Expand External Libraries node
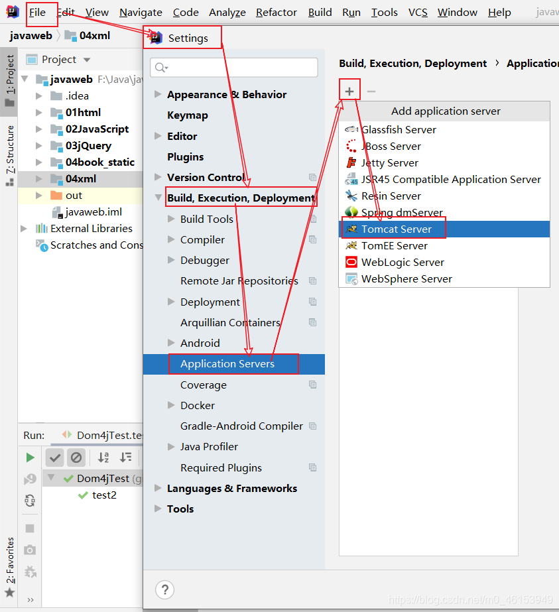This screenshot has width=559, height=612. 24,228
